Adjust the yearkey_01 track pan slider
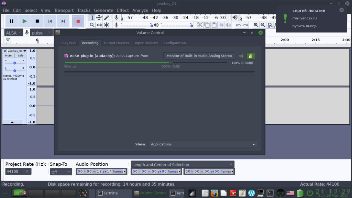This screenshot has height=198, width=352. (14, 70)
